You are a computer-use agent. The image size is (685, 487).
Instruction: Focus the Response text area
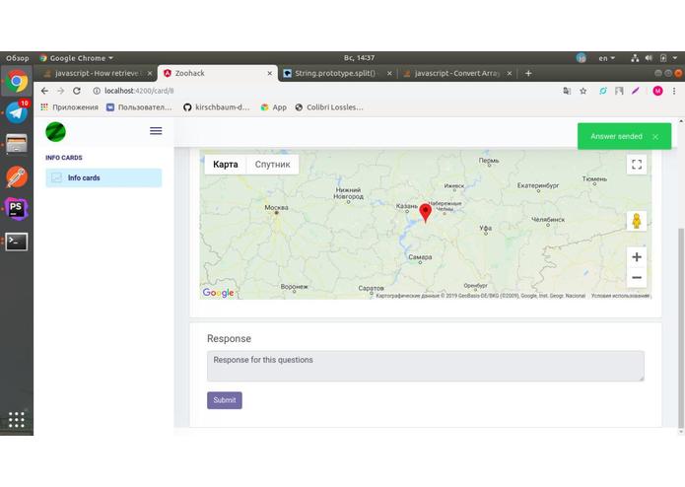[426, 366]
